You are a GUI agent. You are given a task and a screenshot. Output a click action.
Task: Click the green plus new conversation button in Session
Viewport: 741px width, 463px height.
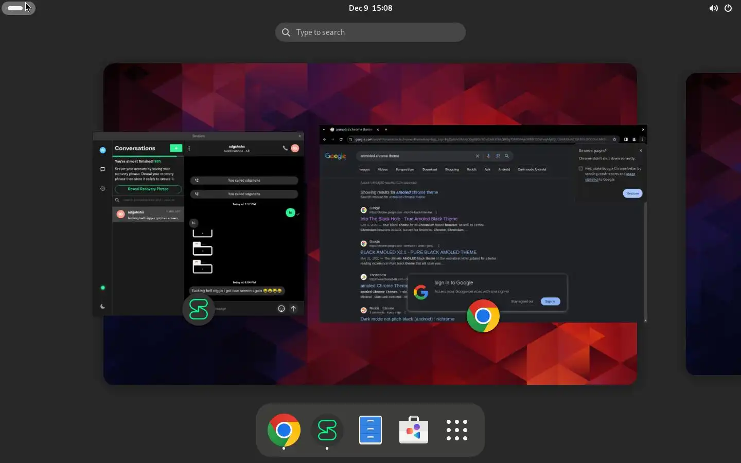(176, 148)
